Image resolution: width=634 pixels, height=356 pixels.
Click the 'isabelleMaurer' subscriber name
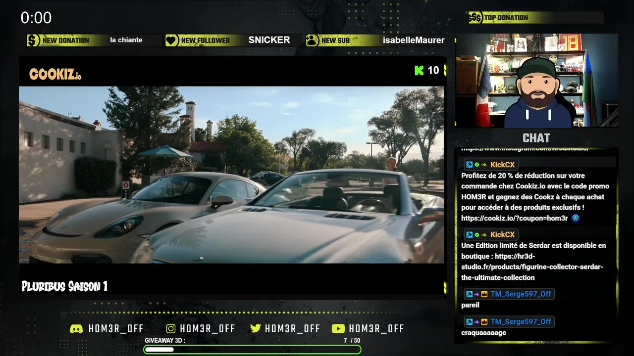(414, 41)
